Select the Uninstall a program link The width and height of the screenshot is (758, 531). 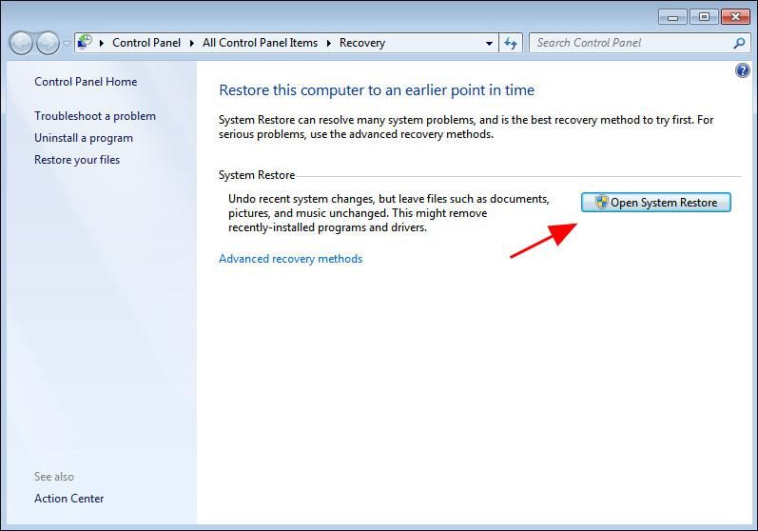click(x=84, y=138)
